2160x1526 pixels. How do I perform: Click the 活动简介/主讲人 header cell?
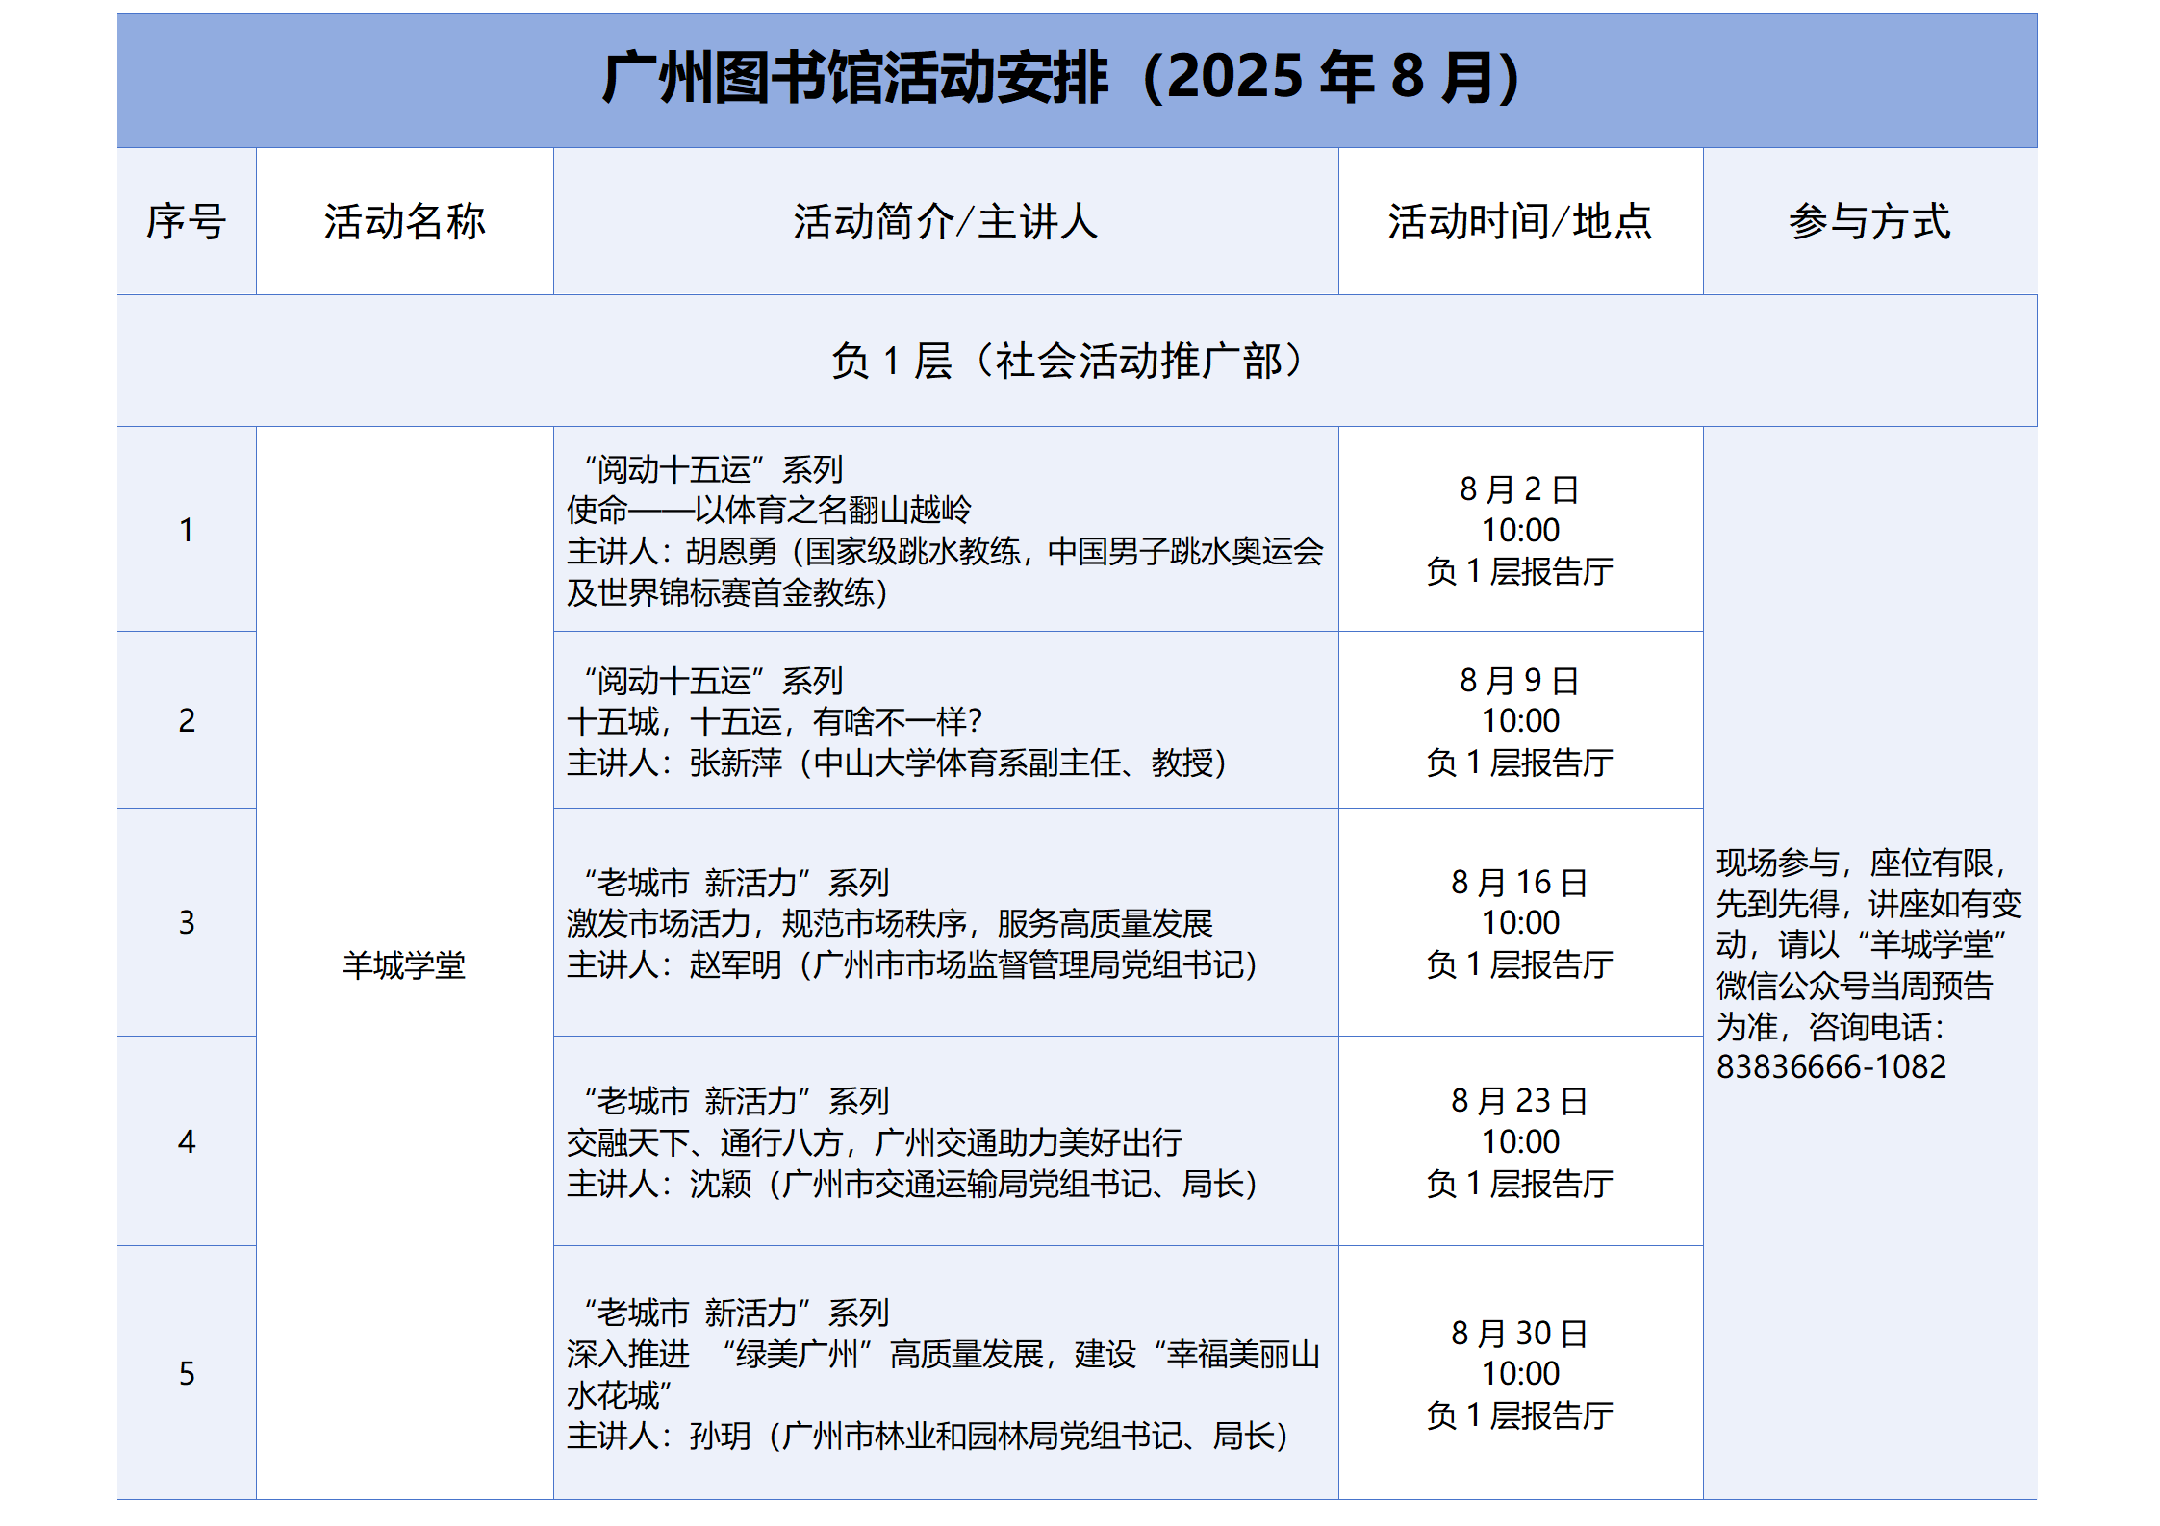946,221
